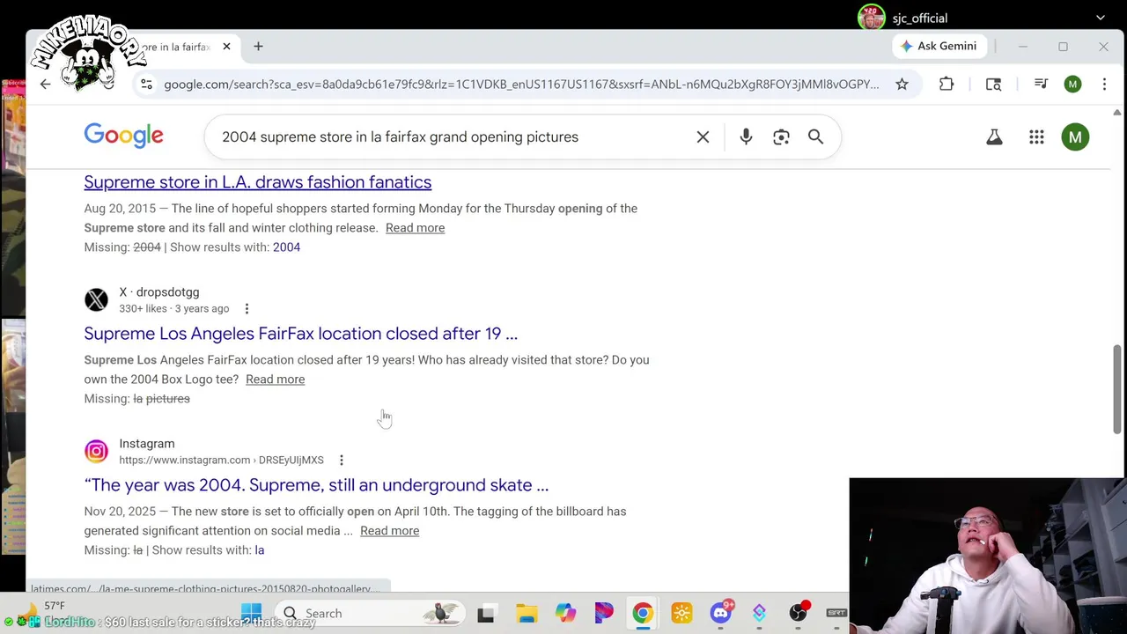Open OBS Studio from taskbar

(x=798, y=613)
